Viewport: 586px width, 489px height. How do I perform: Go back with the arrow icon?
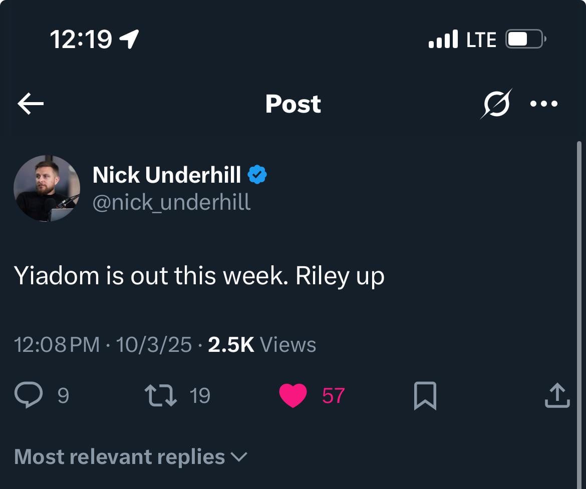tap(30, 104)
